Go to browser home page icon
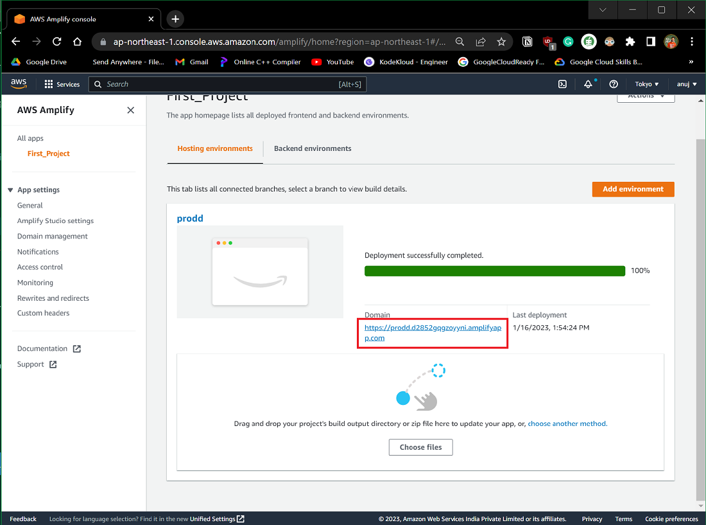706x525 pixels. [x=78, y=42]
